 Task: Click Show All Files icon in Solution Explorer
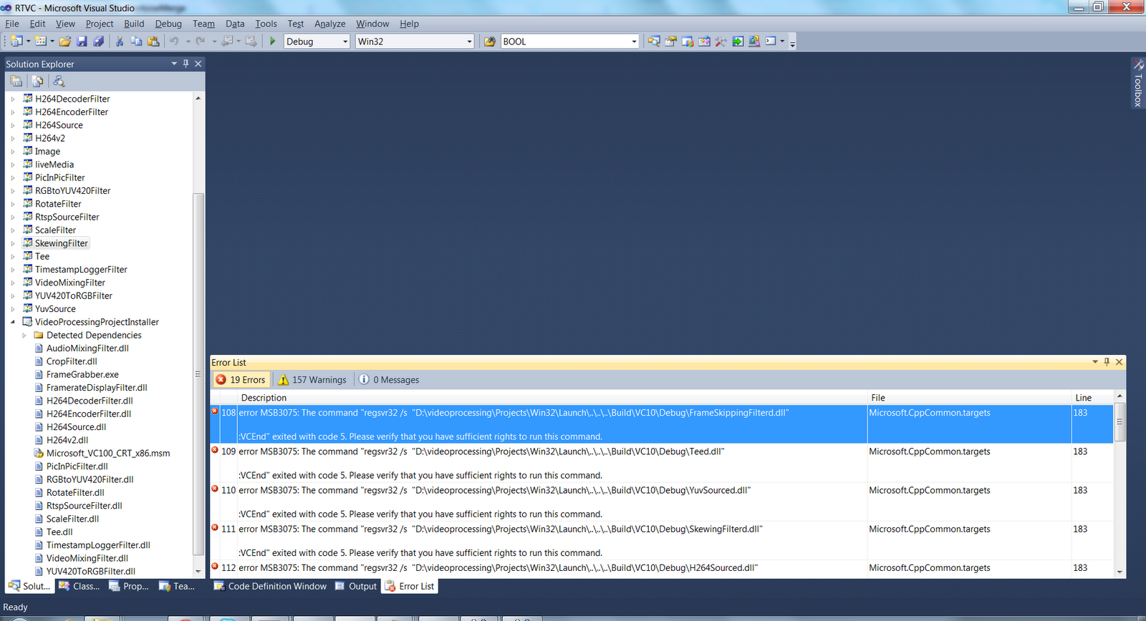[x=37, y=82]
